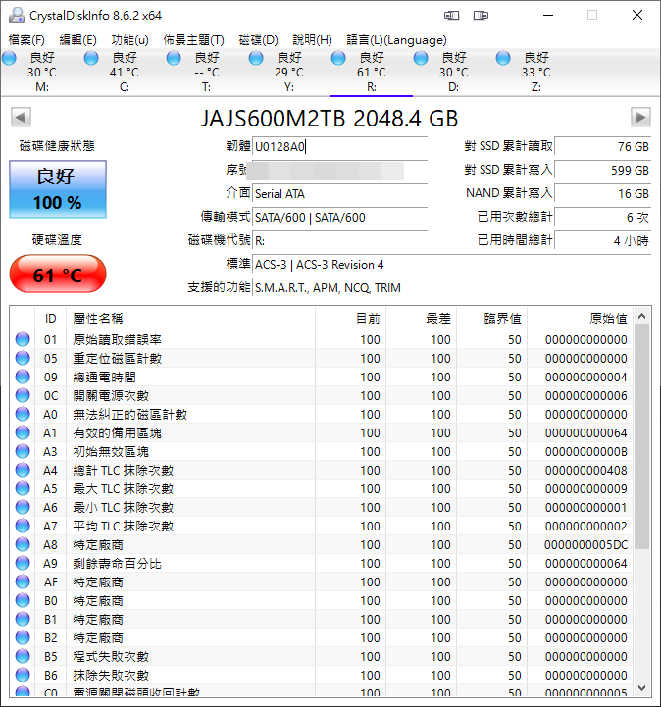Open the 磁碟(D) menu
Viewport: 661px width, 707px height.
pyautogui.click(x=258, y=40)
